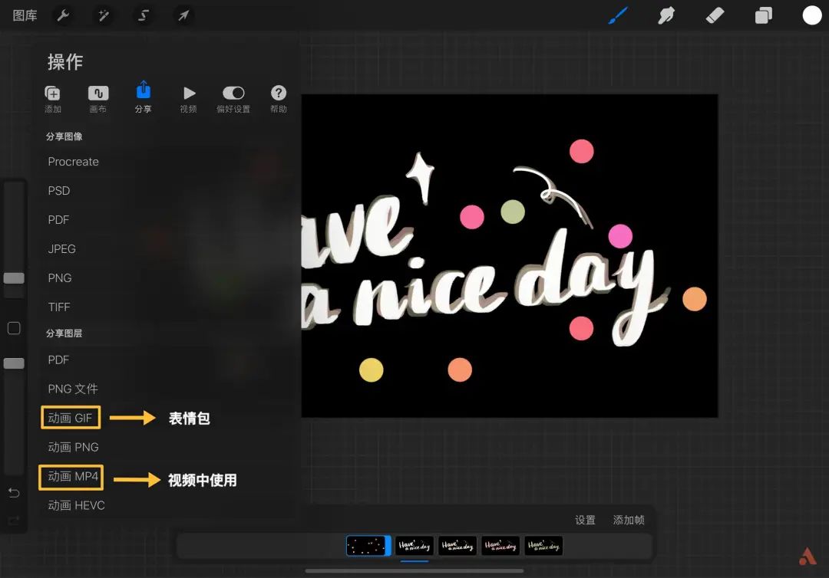829x578 pixels.
Task: Click the brush size slider handle
Action: click(14, 278)
